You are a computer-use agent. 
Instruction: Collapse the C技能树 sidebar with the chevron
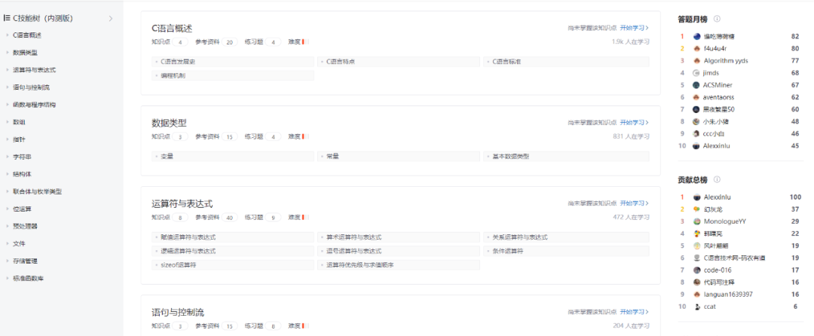(x=111, y=19)
